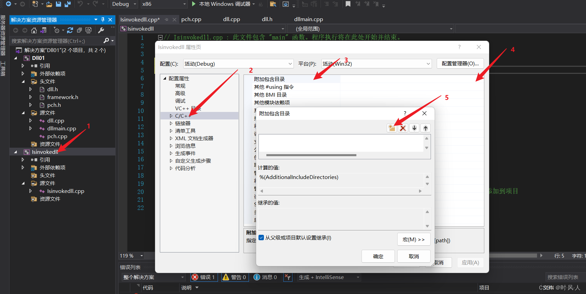
Task: Click the open file toolbar icon
Action: pyautogui.click(x=49, y=4)
